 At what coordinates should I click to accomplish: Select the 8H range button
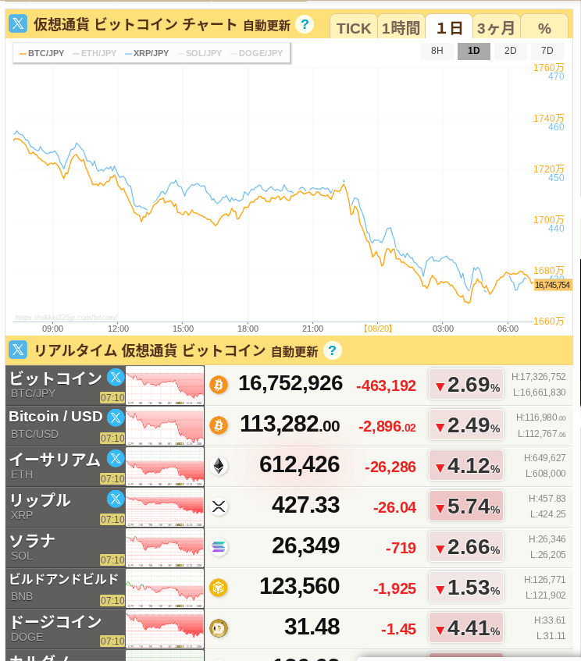point(437,51)
